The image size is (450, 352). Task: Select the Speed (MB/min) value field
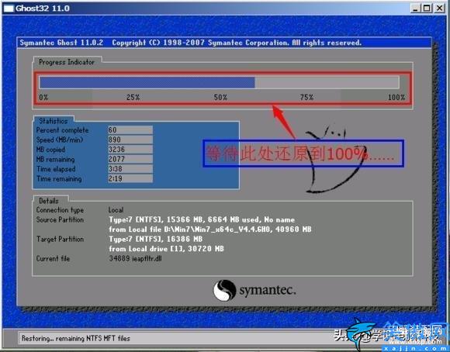point(130,140)
